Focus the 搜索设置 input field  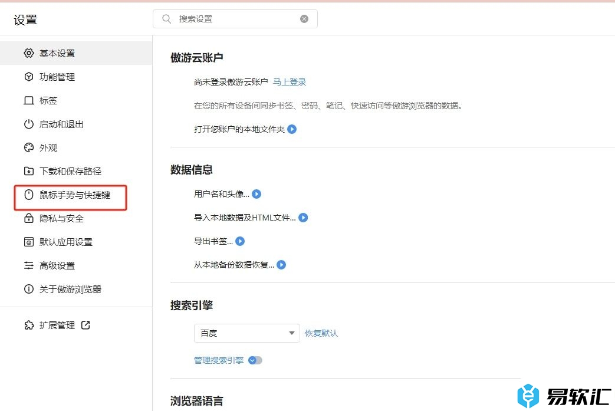coord(235,19)
